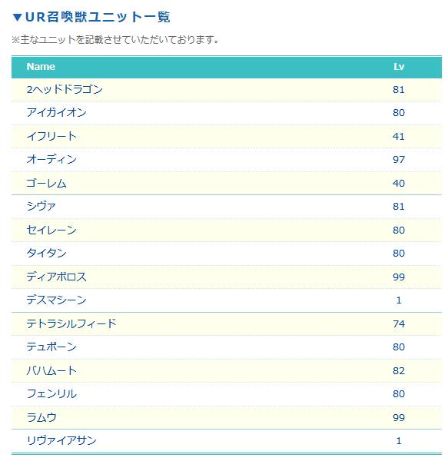
Task: Click the Name column header
Action: tap(41, 66)
